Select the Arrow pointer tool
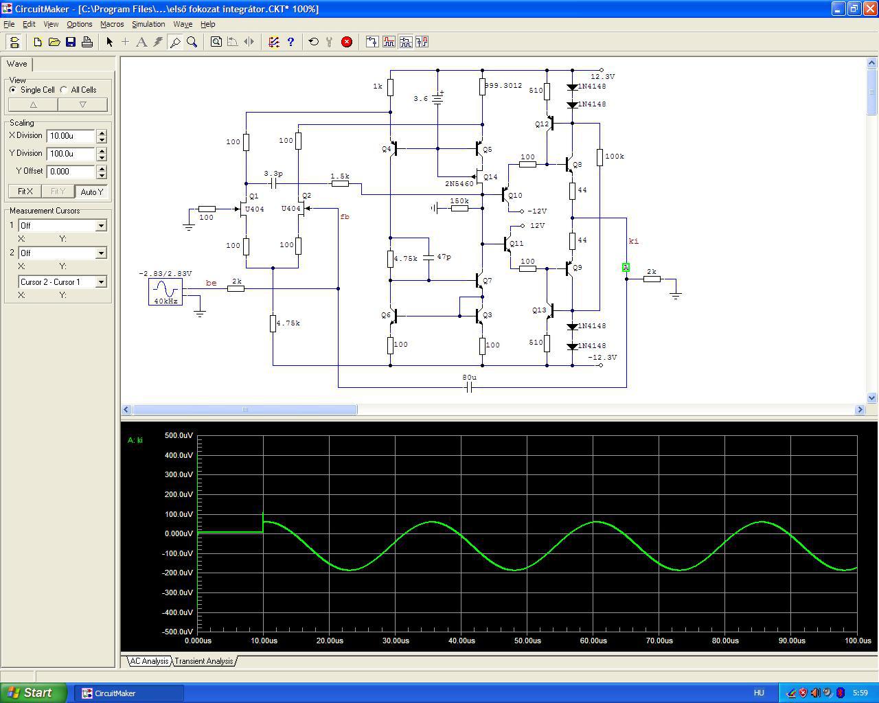The height and width of the screenshot is (703, 879). [109, 42]
